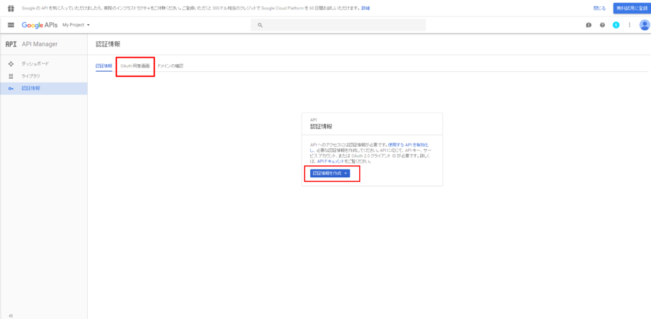Dismiss the banner with 閉じる
Viewport: 651px width, 319px height.
tap(600, 8)
